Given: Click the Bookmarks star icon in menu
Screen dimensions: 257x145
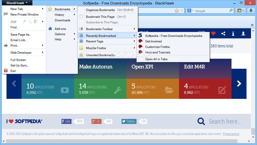Looking at the screenshot, I should click(x=50, y=9).
